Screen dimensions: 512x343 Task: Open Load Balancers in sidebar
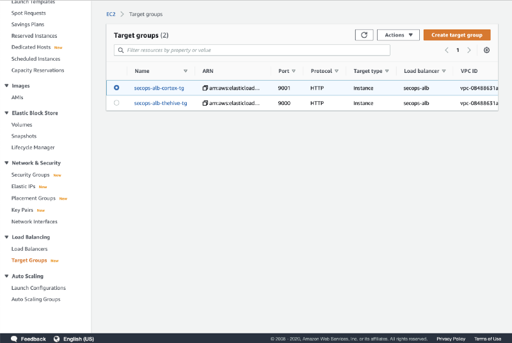(29, 249)
